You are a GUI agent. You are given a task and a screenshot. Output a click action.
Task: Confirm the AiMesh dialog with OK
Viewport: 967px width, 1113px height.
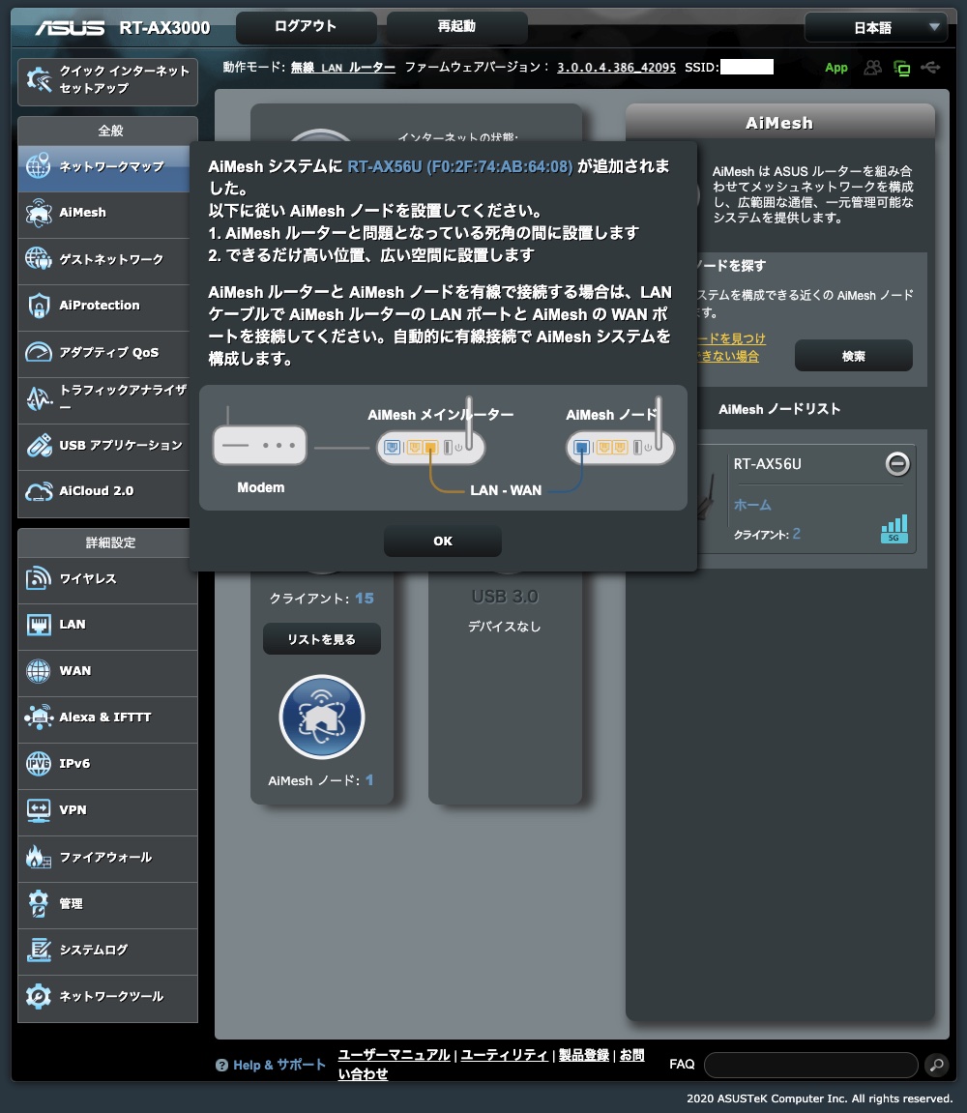coord(443,541)
